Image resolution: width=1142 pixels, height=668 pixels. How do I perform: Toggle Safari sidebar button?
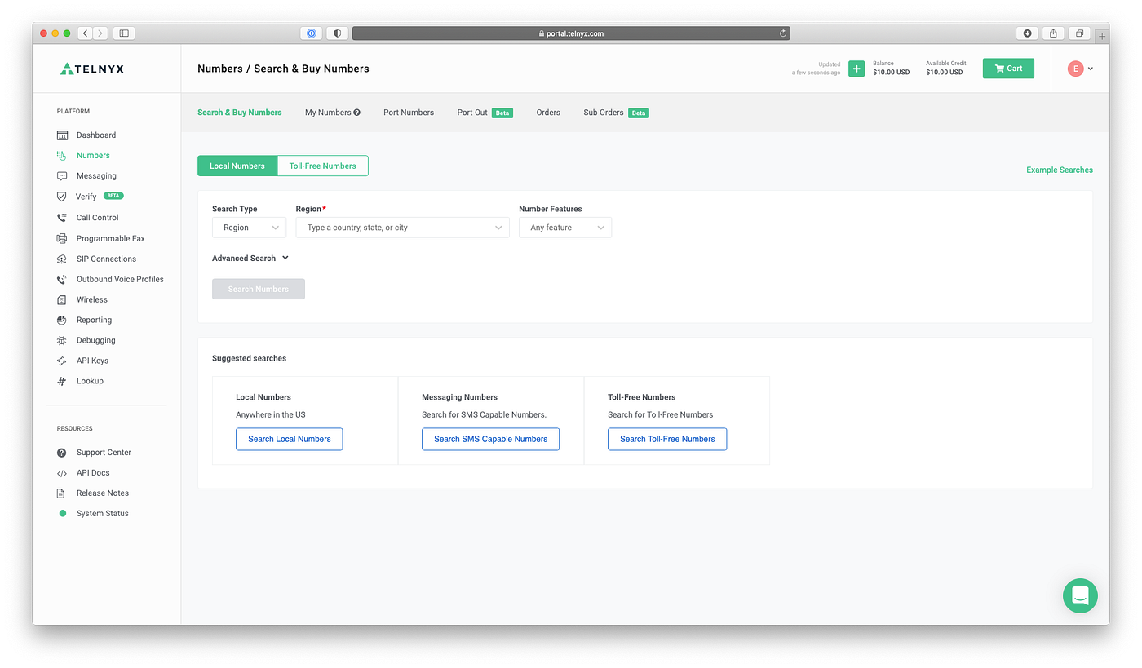(124, 33)
